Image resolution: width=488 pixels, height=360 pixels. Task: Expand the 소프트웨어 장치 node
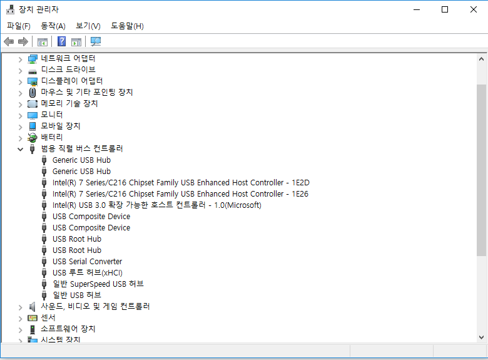[20, 330]
